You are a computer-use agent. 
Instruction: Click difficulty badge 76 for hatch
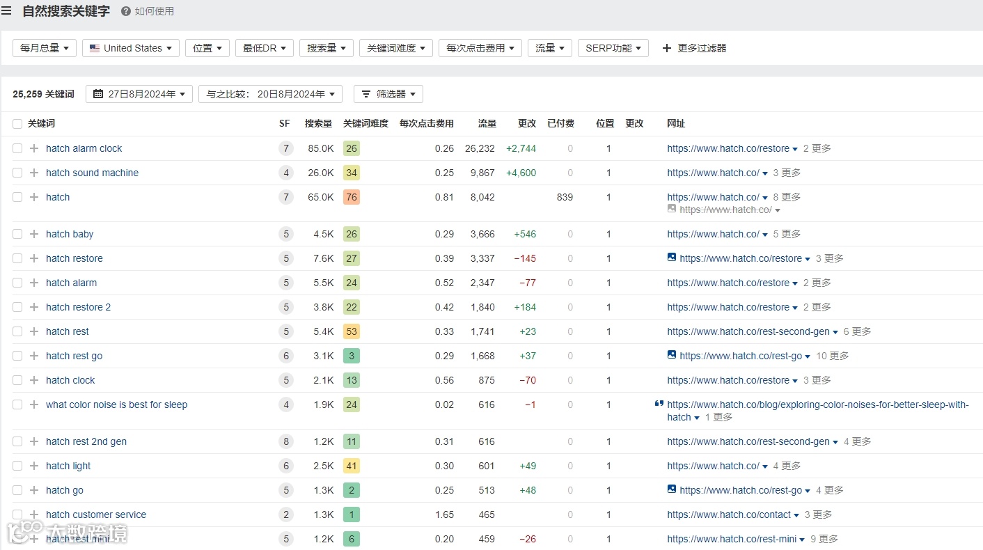click(x=352, y=197)
